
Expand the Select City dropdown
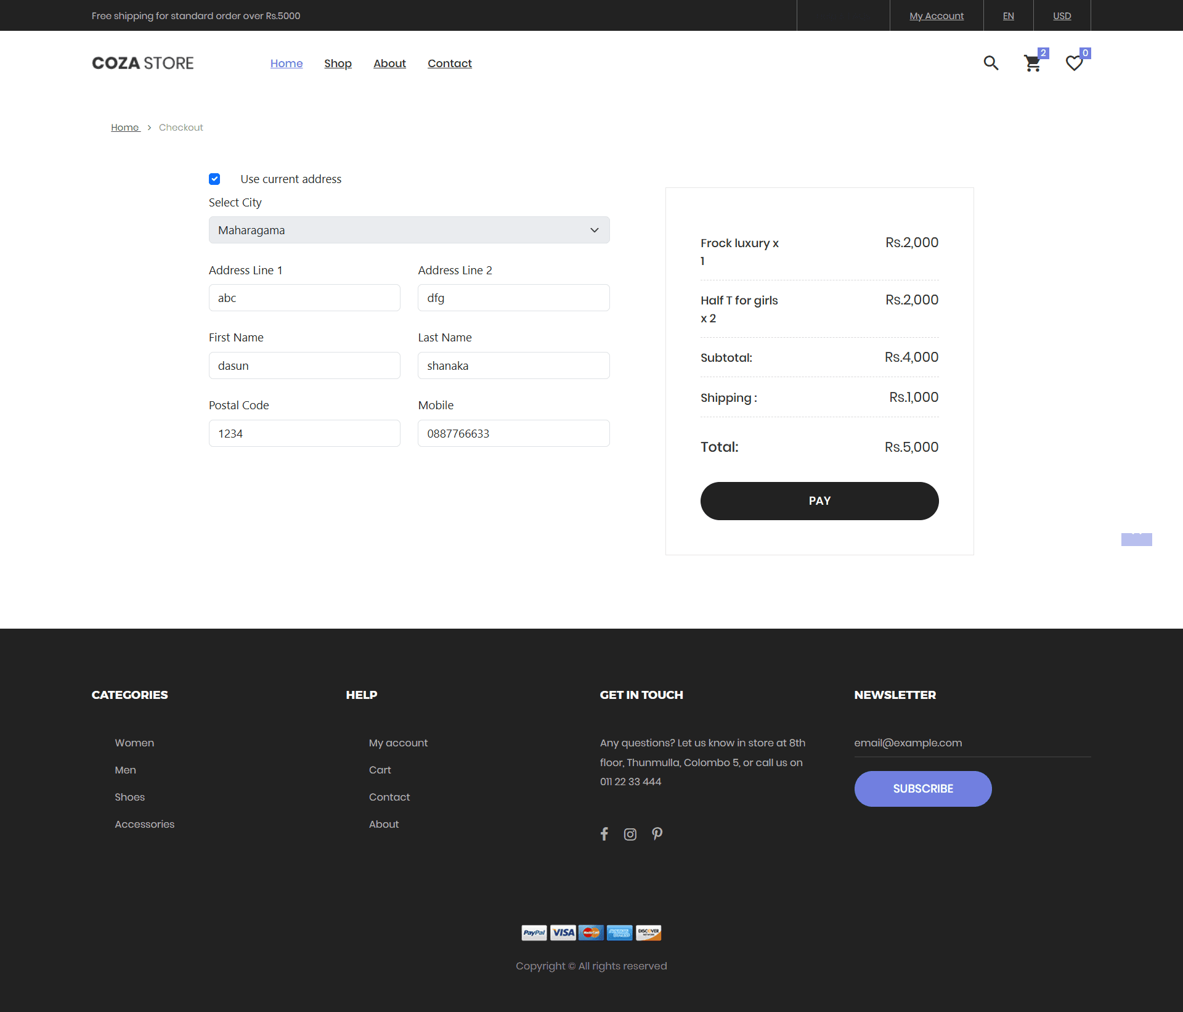click(409, 230)
